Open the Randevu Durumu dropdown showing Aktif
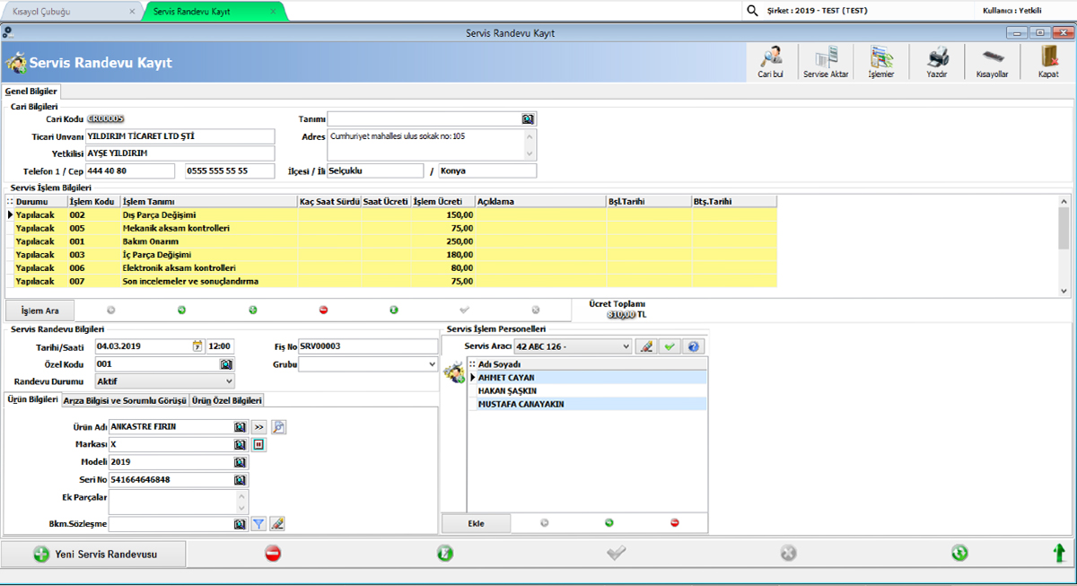Viewport: 1077px width, 586px height. point(229,381)
